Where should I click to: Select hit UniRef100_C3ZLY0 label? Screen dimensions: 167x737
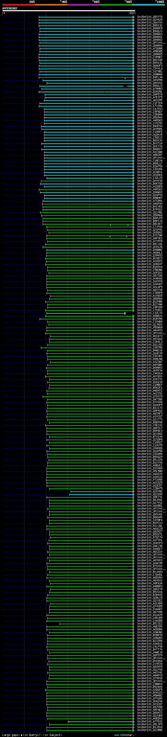coord(150,313)
